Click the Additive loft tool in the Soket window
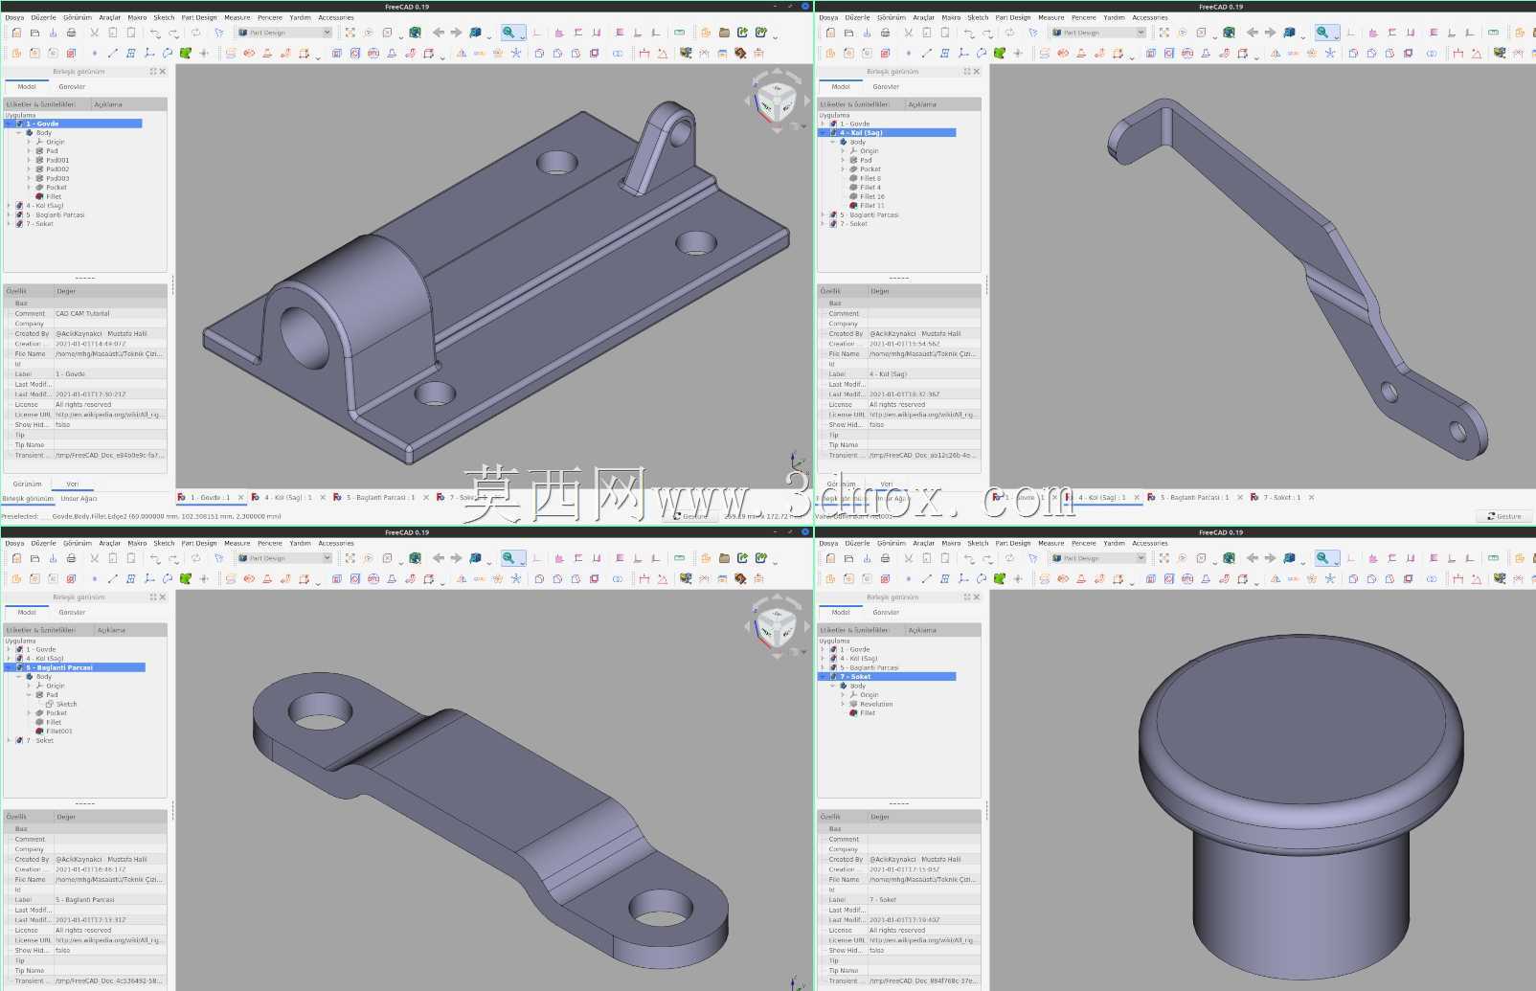The height and width of the screenshot is (991, 1536). [1081, 578]
